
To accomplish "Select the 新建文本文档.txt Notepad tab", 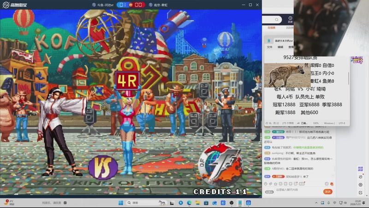I will 284,41.
